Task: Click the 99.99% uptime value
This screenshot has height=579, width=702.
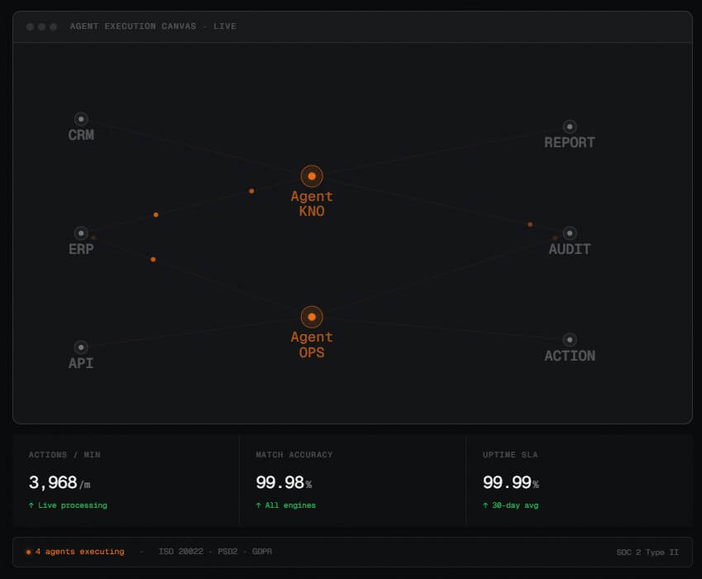Action: [x=511, y=483]
